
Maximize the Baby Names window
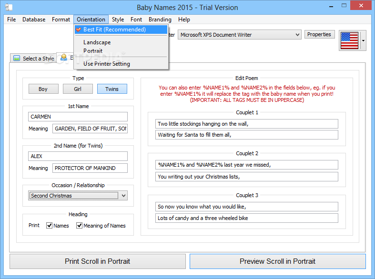[344, 6]
